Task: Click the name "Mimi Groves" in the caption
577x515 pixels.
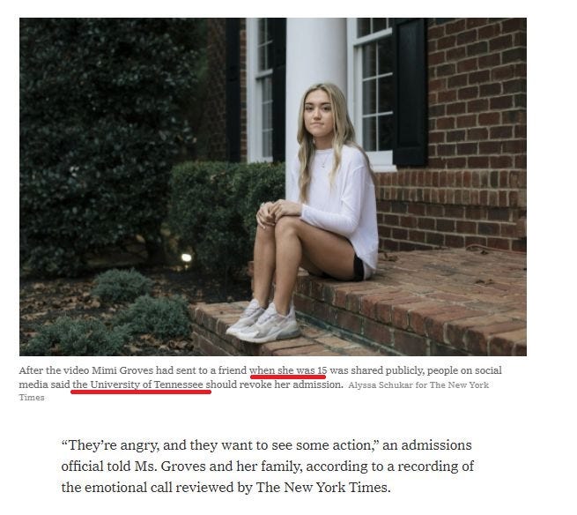Action: click(x=122, y=369)
